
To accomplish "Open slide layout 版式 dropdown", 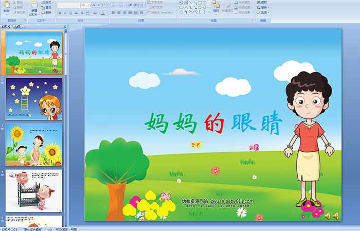I will [x=47, y=2].
